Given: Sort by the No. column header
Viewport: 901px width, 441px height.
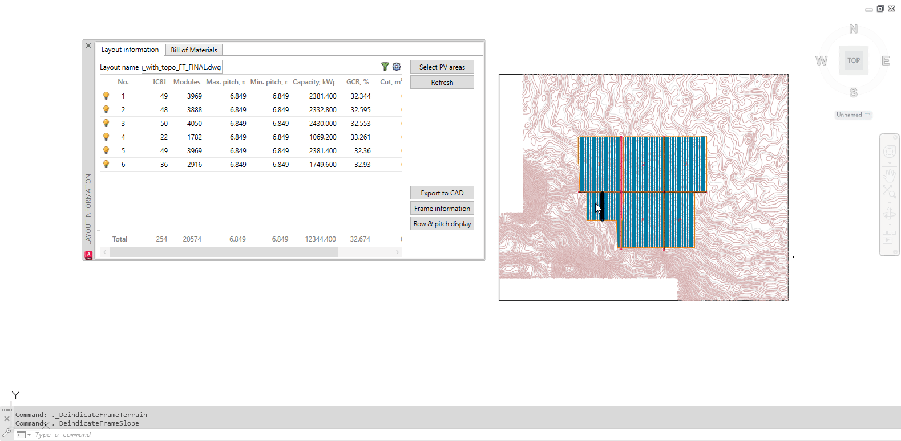Looking at the screenshot, I should click(123, 82).
